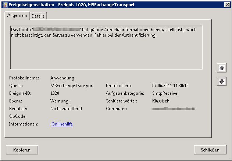Select the log name value Anwendung
This screenshot has height=161, width=232.
62,78
